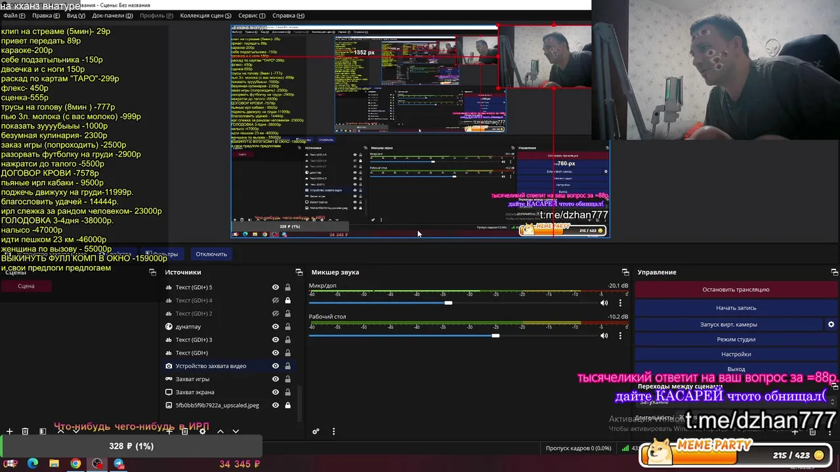Open the Затухание transition dropdown
The image size is (840, 472).
(736, 402)
